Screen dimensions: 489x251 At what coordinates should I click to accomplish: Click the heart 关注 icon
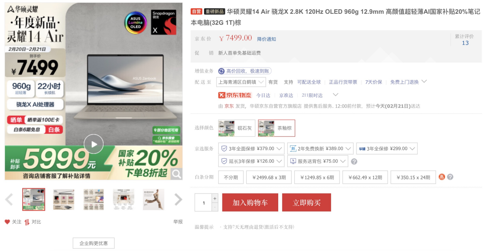point(7,222)
